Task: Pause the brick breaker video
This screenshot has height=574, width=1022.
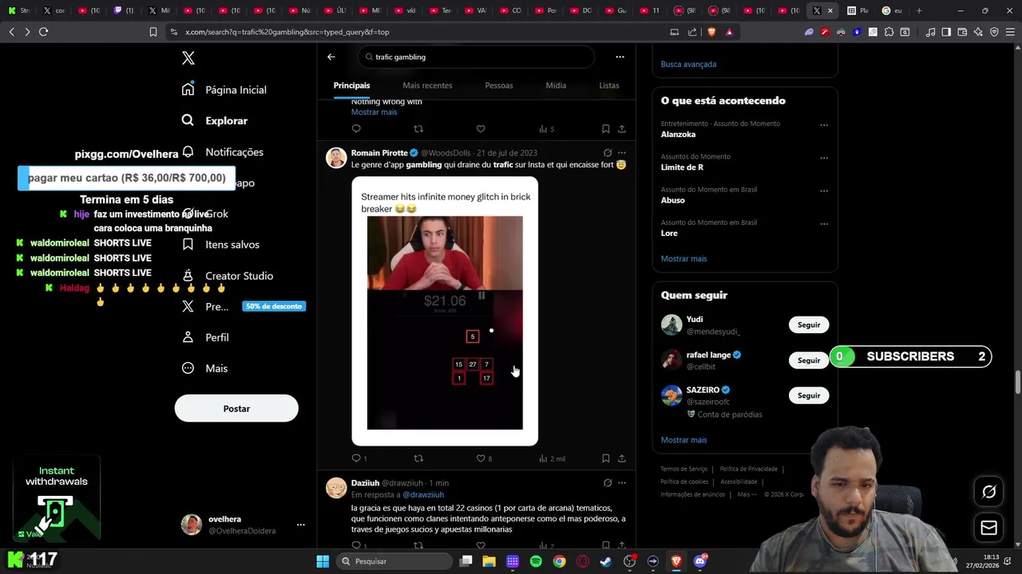Action: (x=481, y=296)
